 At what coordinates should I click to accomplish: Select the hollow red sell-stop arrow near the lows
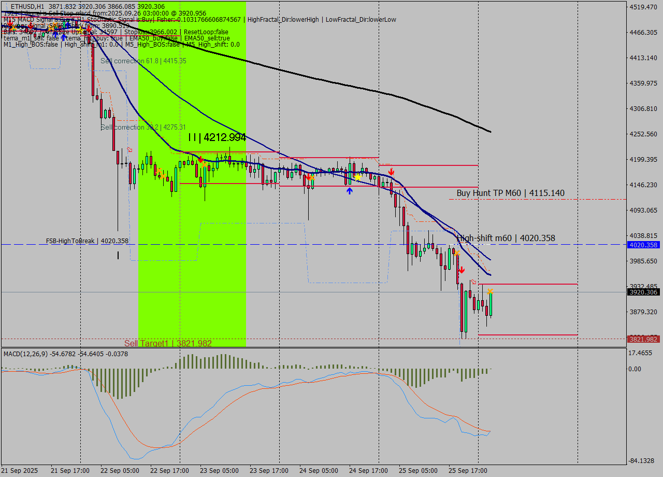(x=473, y=282)
